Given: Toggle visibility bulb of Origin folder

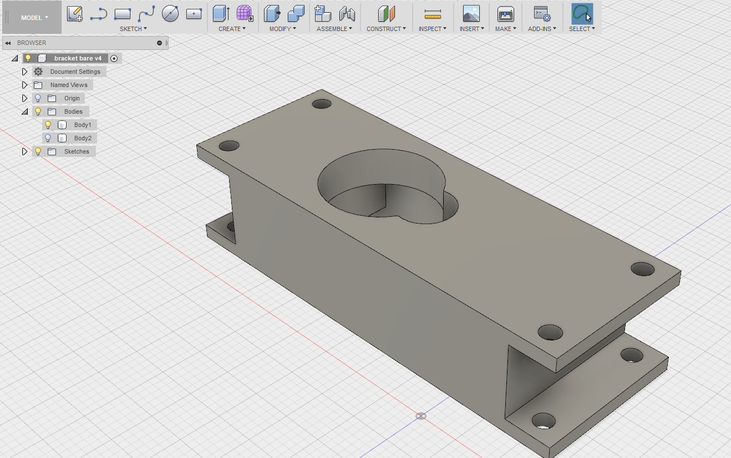Looking at the screenshot, I should [38, 98].
